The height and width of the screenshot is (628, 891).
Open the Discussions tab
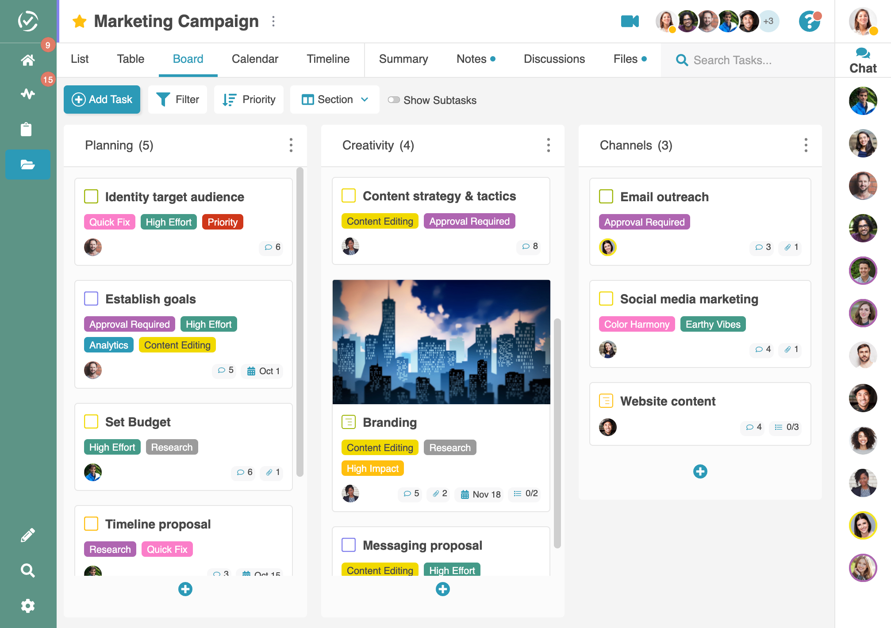[554, 59]
